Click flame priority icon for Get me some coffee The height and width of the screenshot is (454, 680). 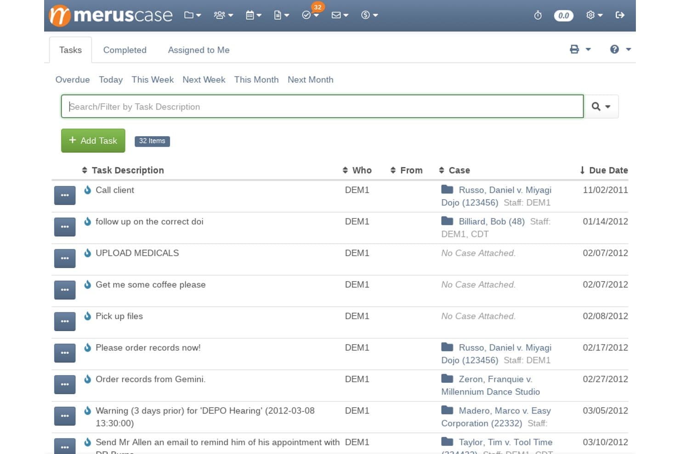[x=87, y=284]
